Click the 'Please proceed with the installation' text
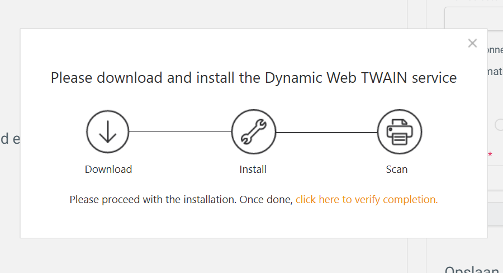The width and height of the screenshot is (503, 273). (181, 200)
